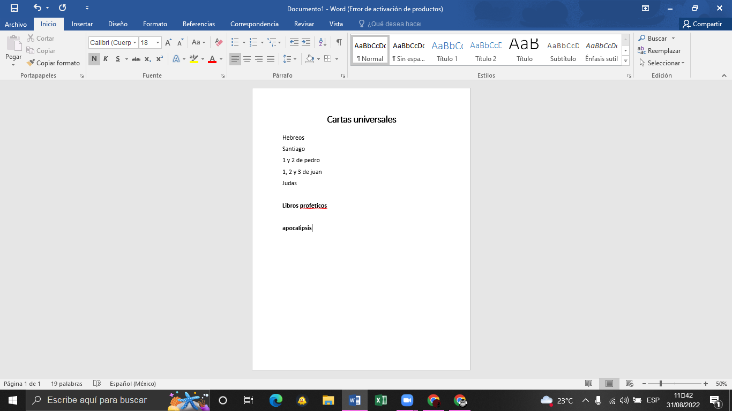
Task: Select the Subtítulo style
Action: [563, 50]
